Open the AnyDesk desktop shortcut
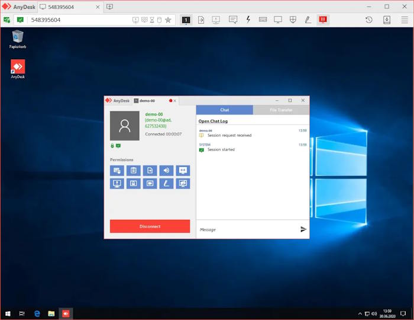 18,69
